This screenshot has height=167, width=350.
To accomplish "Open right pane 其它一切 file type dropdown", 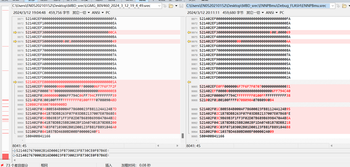I will click(x=255, y=13).
